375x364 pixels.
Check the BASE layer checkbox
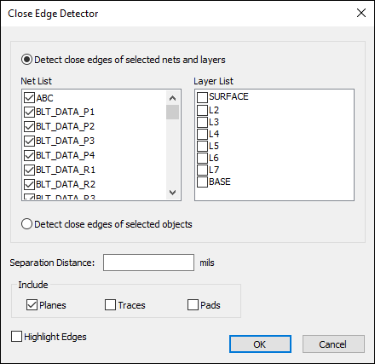[x=202, y=182]
